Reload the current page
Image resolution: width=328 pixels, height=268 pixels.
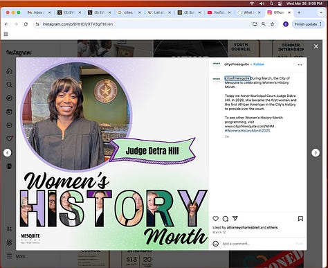pyautogui.click(x=26, y=24)
